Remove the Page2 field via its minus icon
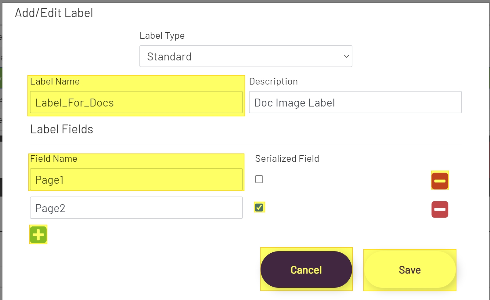 click(440, 209)
